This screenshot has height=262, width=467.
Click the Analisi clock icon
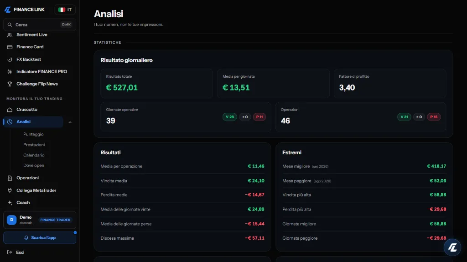pos(10,122)
